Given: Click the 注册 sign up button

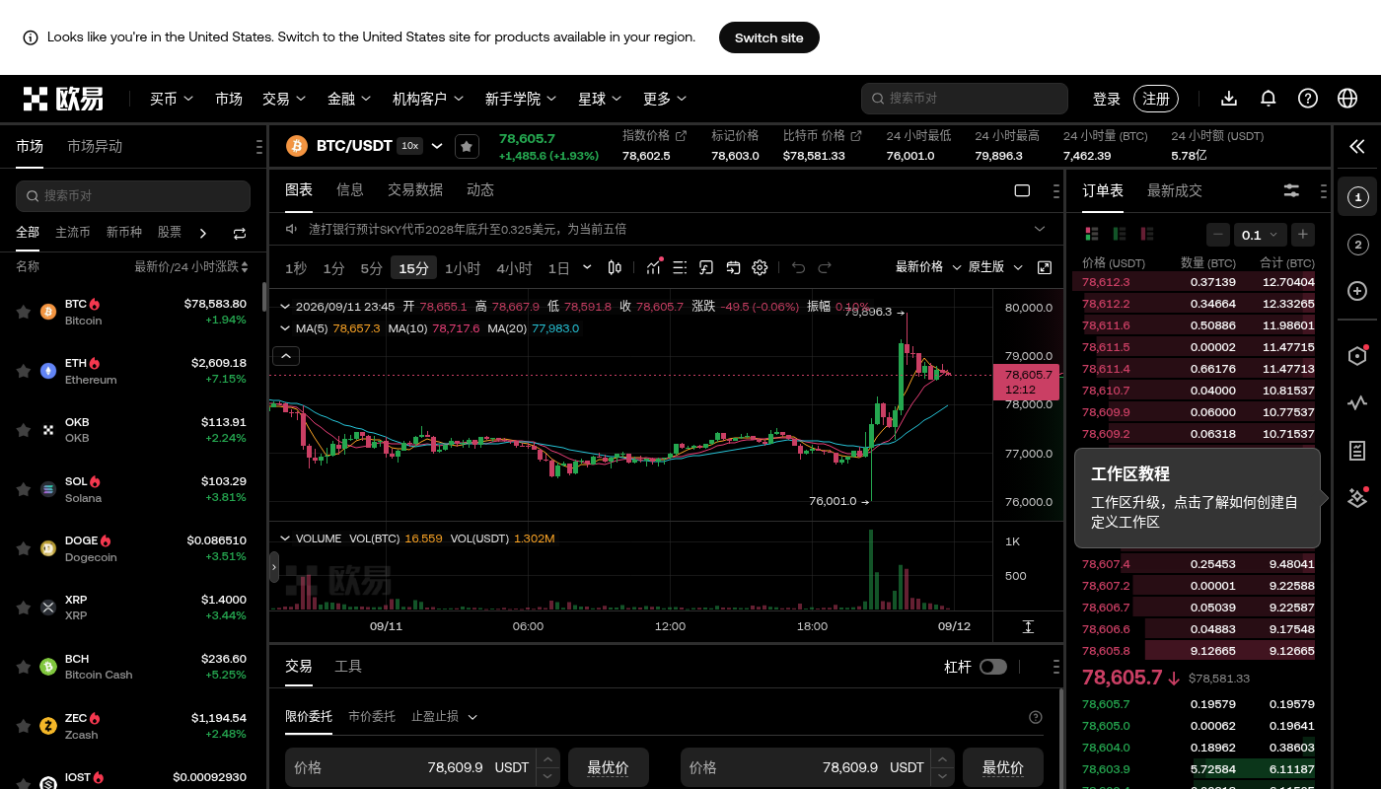Looking at the screenshot, I should 1156,99.
